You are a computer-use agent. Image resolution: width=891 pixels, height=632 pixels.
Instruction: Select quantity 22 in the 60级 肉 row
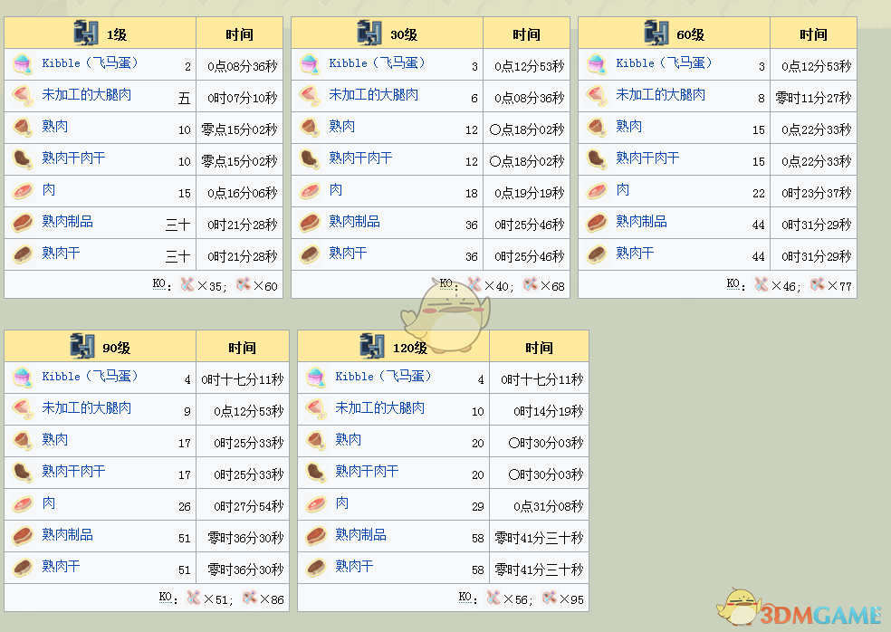(x=759, y=193)
